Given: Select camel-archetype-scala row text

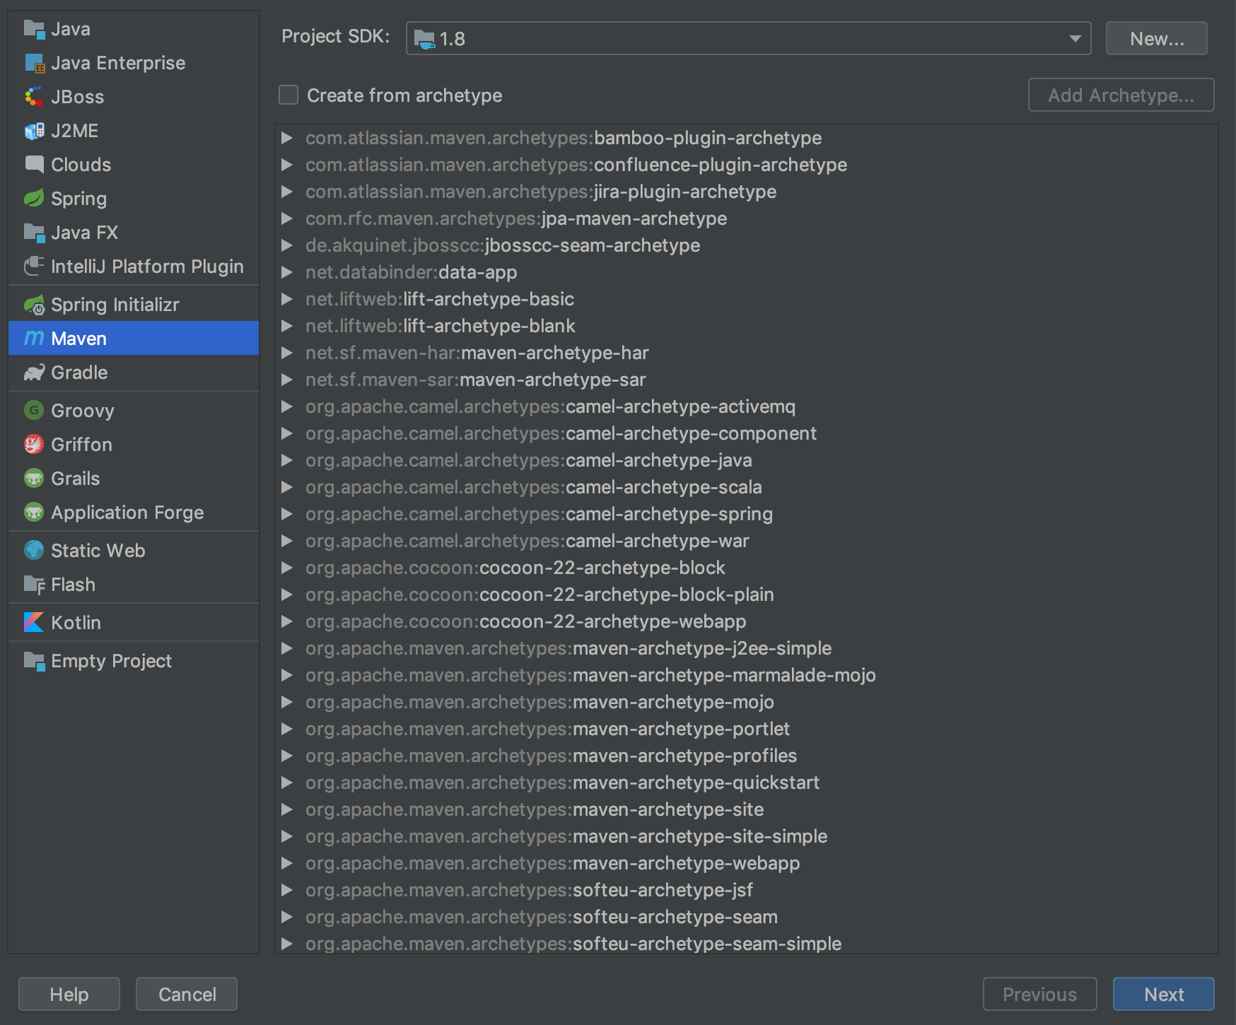Looking at the screenshot, I should (x=534, y=487).
